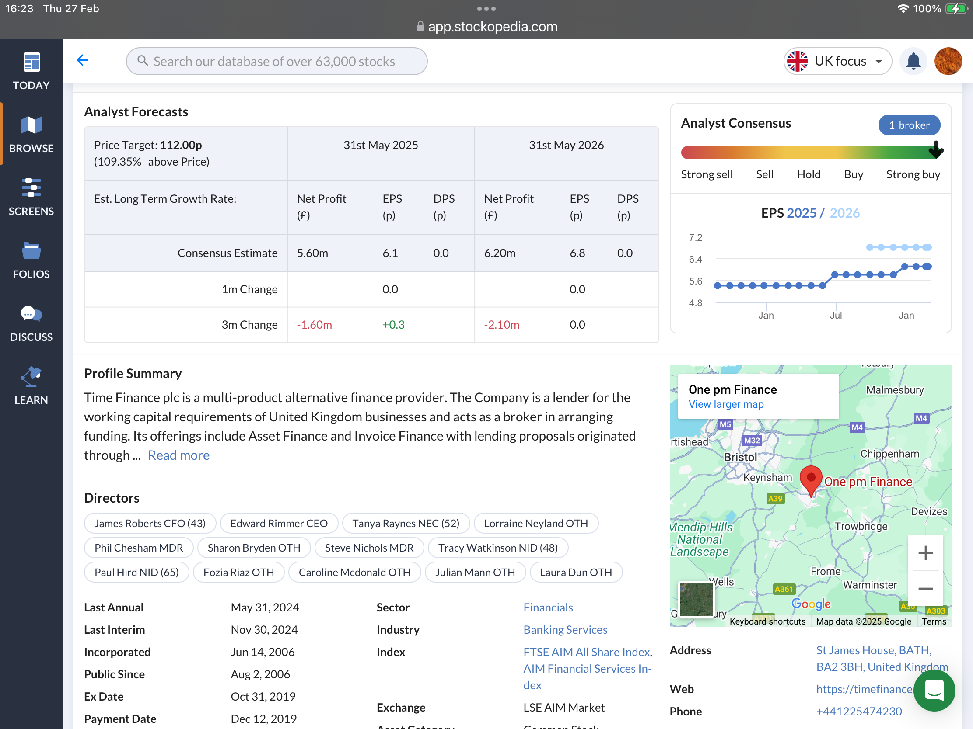Click the analyst consensus rating bar
The height and width of the screenshot is (729, 973).
(810, 152)
